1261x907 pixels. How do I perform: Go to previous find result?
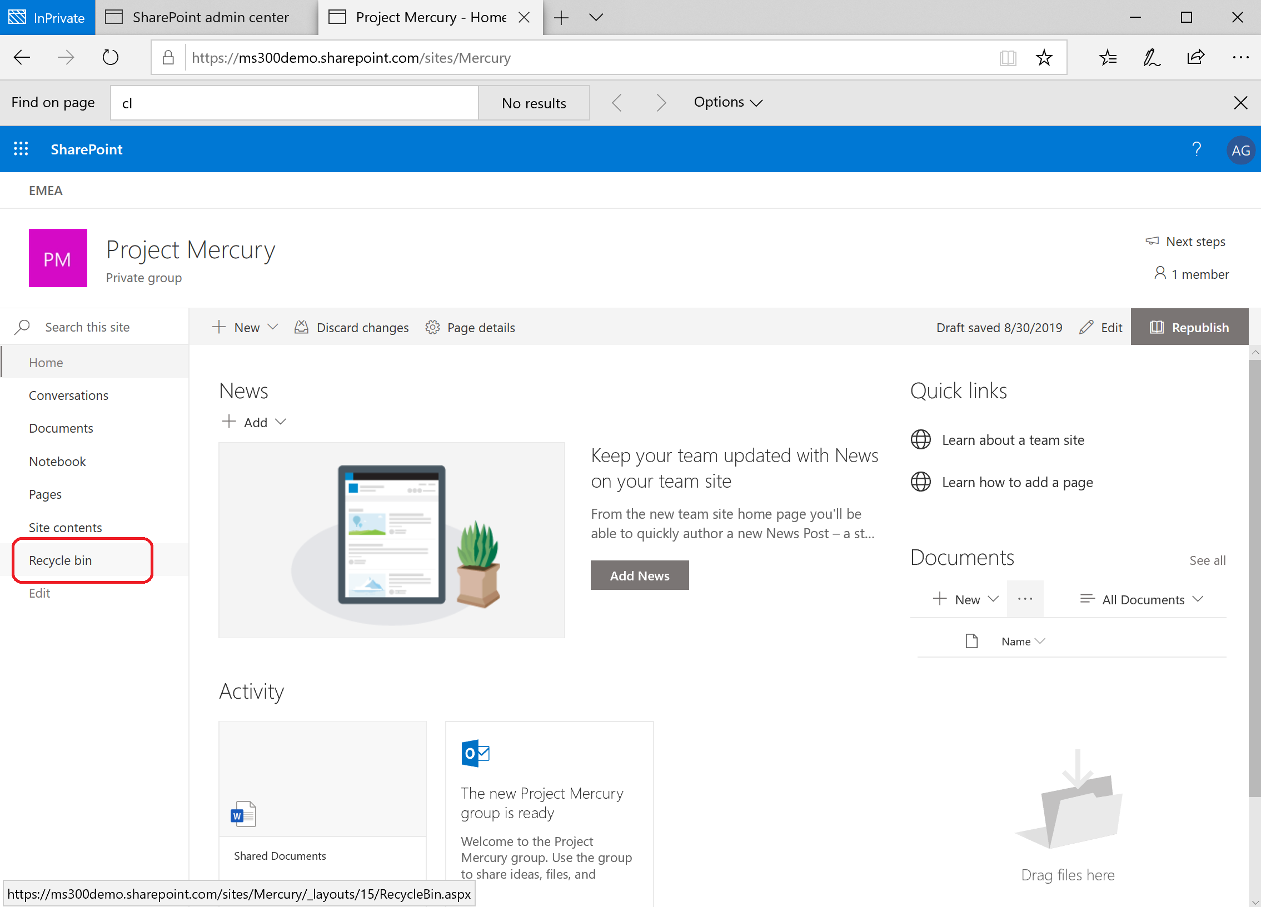tap(616, 103)
